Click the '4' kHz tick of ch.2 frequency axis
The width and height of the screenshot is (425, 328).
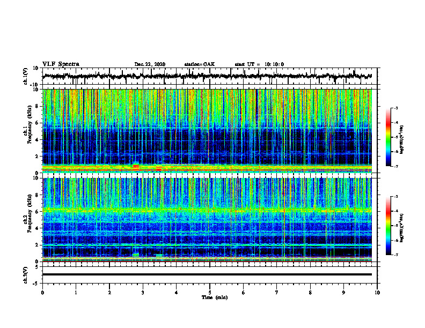tap(37, 228)
